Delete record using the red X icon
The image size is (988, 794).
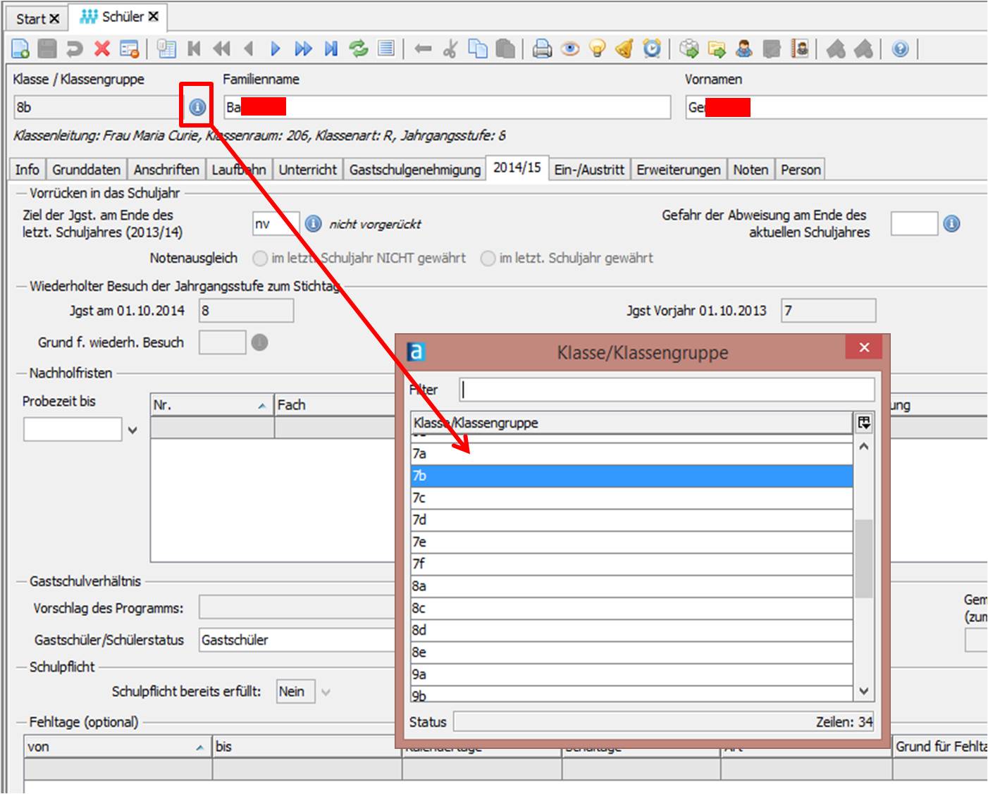102,49
